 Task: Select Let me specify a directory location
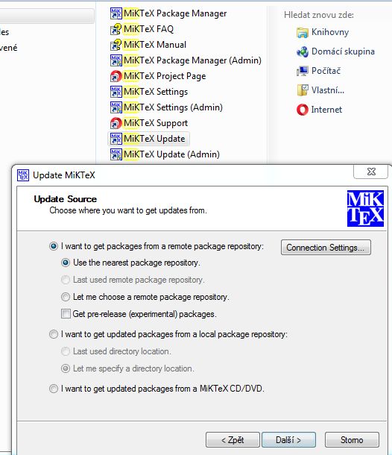point(66,368)
